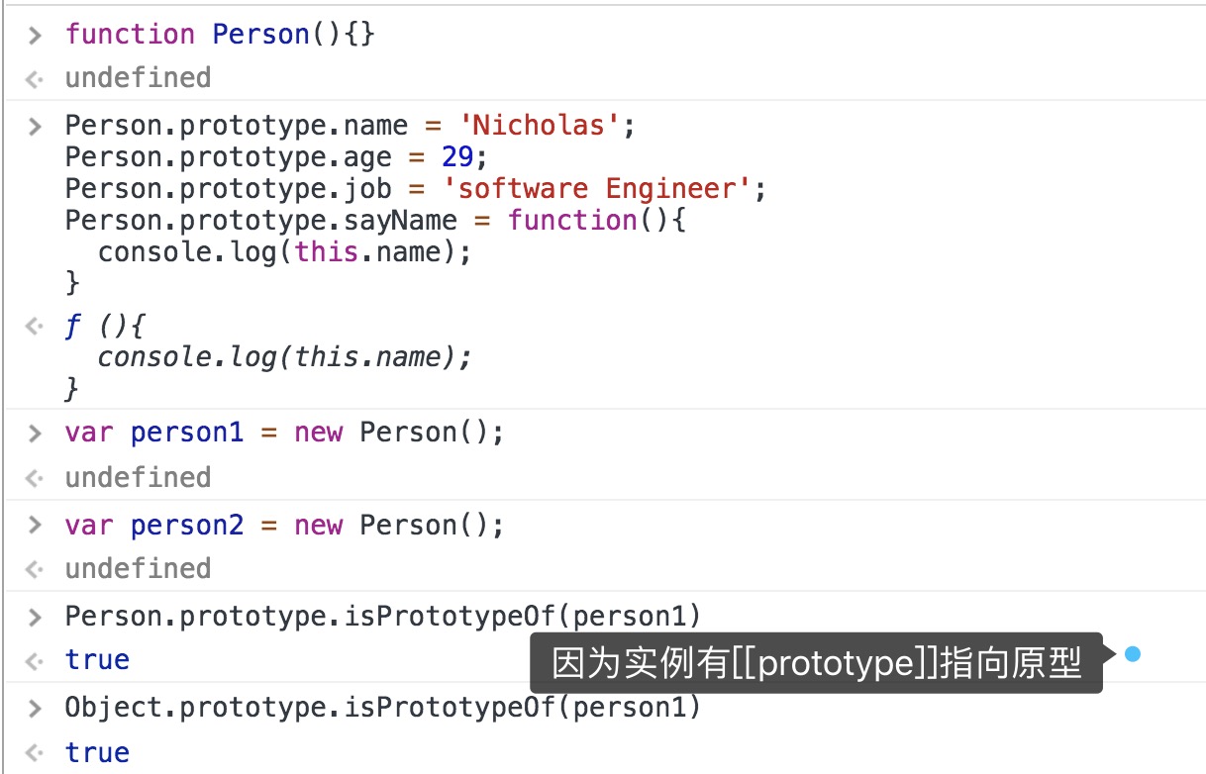Click the input chevron beside function Person(){}
Image resolution: width=1206 pixels, height=774 pixels.
click(x=36, y=36)
